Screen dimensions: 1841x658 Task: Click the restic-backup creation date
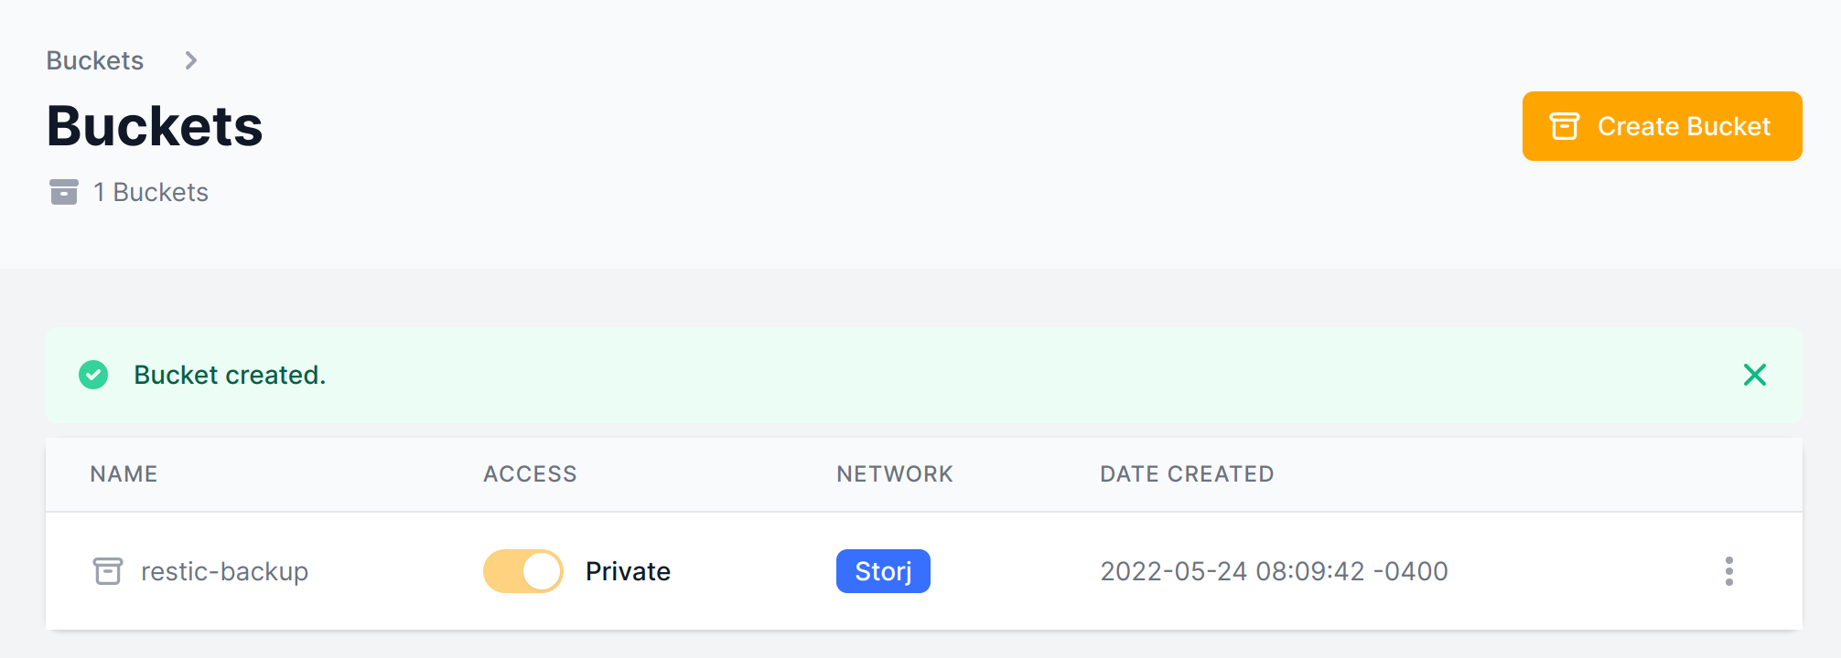click(x=1273, y=571)
